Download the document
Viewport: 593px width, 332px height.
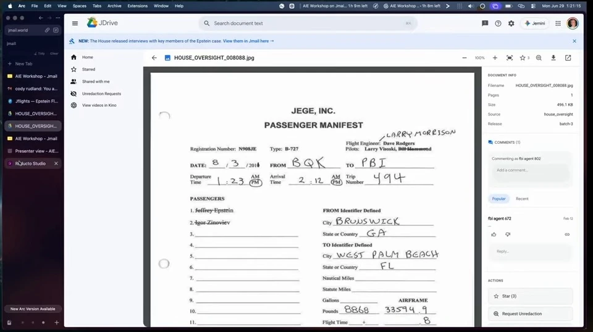[553, 58]
